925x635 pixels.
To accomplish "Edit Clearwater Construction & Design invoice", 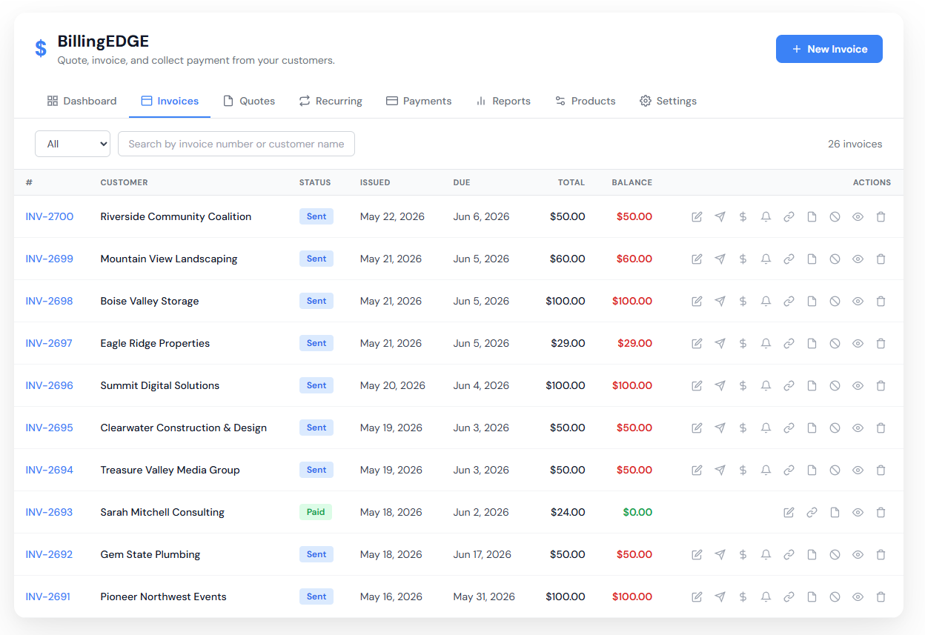I will (x=697, y=428).
